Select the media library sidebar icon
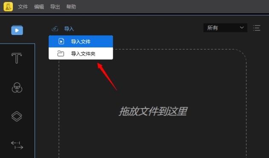Viewport: 269px width, 158px height. click(x=17, y=30)
